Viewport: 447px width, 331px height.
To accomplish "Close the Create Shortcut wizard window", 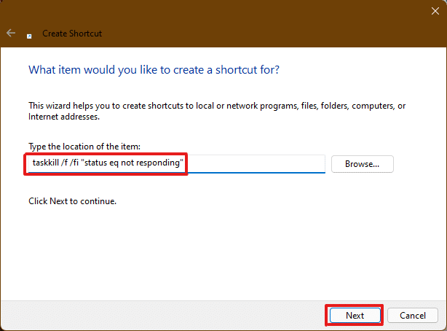I will point(435,11).
